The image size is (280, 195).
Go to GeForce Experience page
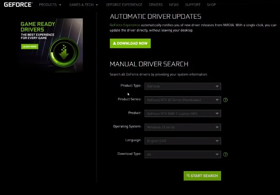click(x=124, y=5)
